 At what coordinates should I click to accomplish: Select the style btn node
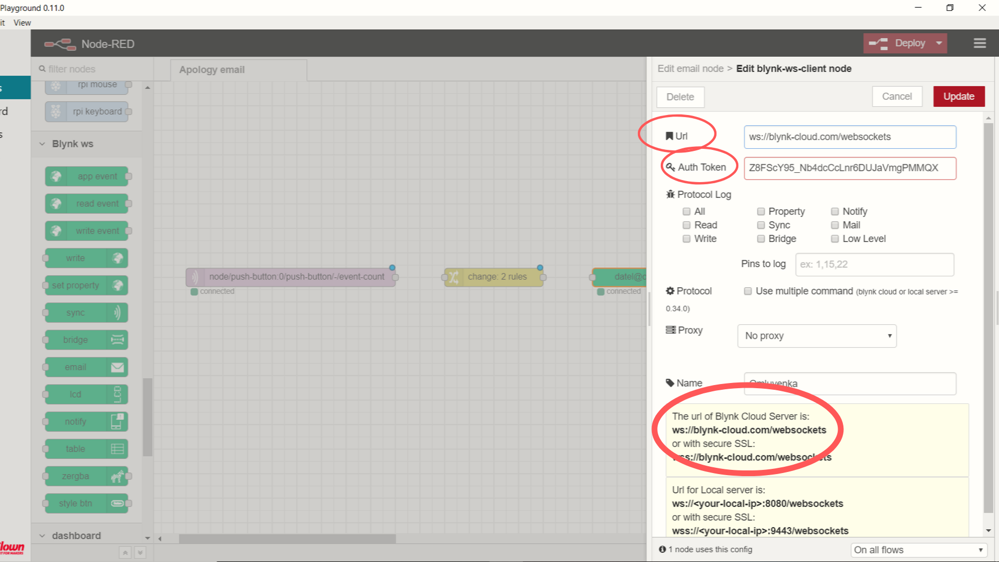[x=86, y=503]
